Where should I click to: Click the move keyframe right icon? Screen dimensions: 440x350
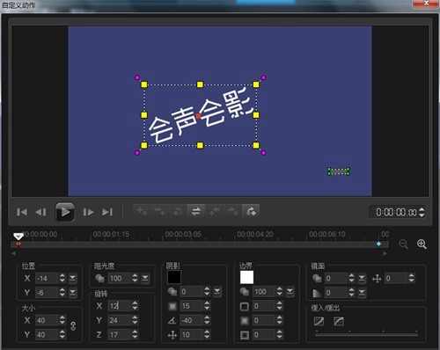[232, 211]
